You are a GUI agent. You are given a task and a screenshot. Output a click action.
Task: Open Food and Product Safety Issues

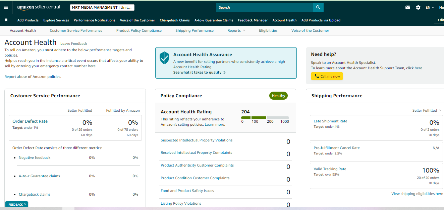pyautogui.click(x=187, y=191)
